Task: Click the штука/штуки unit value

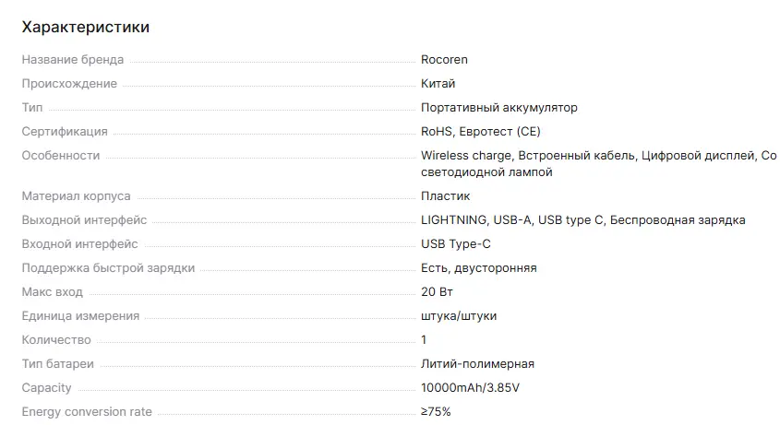Action: (x=458, y=316)
